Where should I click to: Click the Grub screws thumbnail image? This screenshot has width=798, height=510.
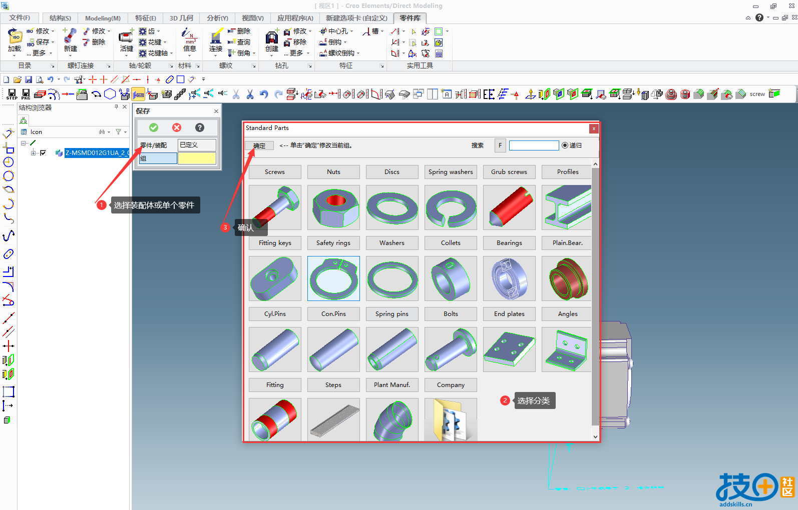pos(509,207)
